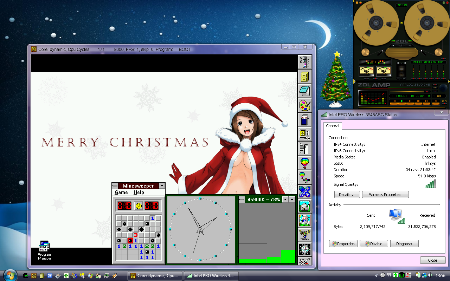Open Wireless Properties

point(385,195)
